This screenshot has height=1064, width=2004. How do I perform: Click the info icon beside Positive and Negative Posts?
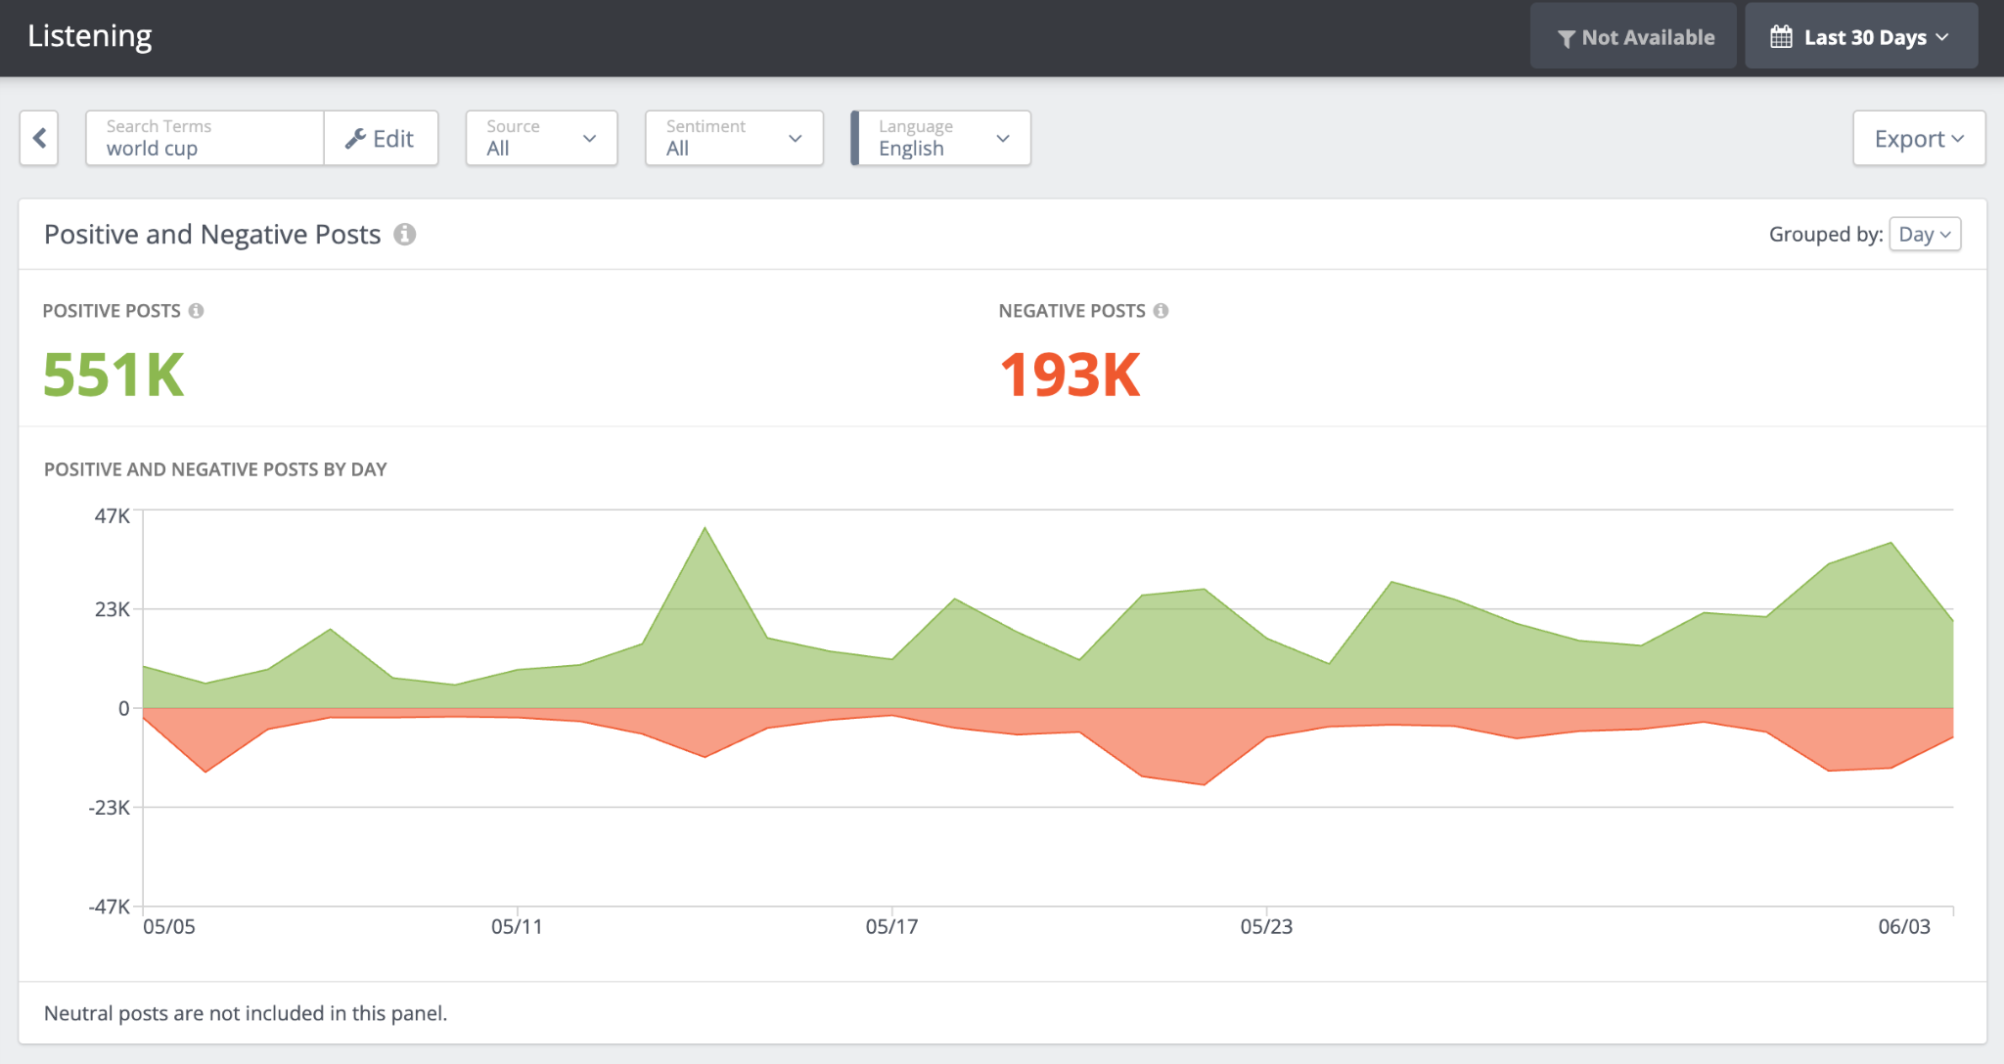(x=405, y=235)
